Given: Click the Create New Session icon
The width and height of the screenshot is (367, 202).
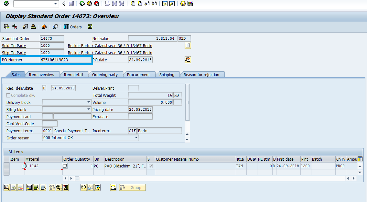Looking at the screenshot, I should [x=165, y=4].
